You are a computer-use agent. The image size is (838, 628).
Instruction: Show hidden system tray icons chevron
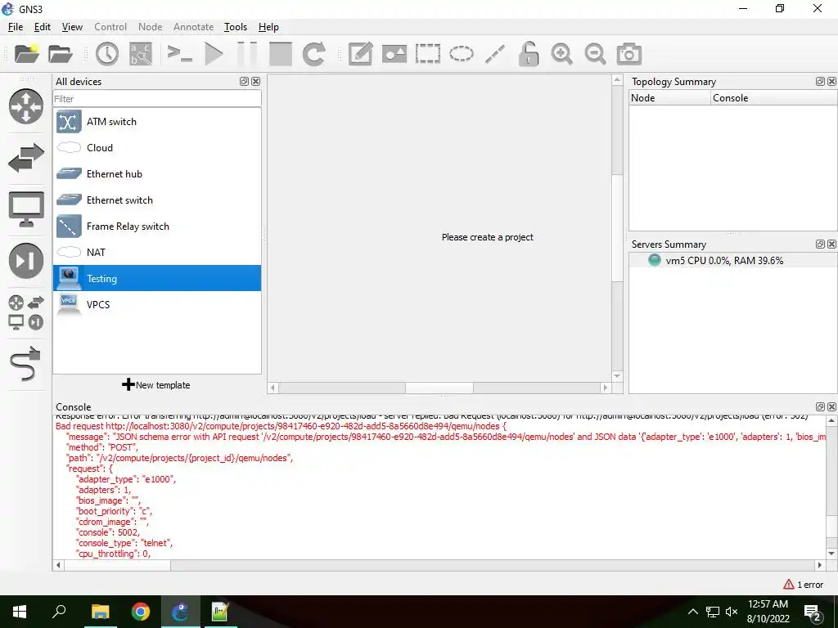692,612
